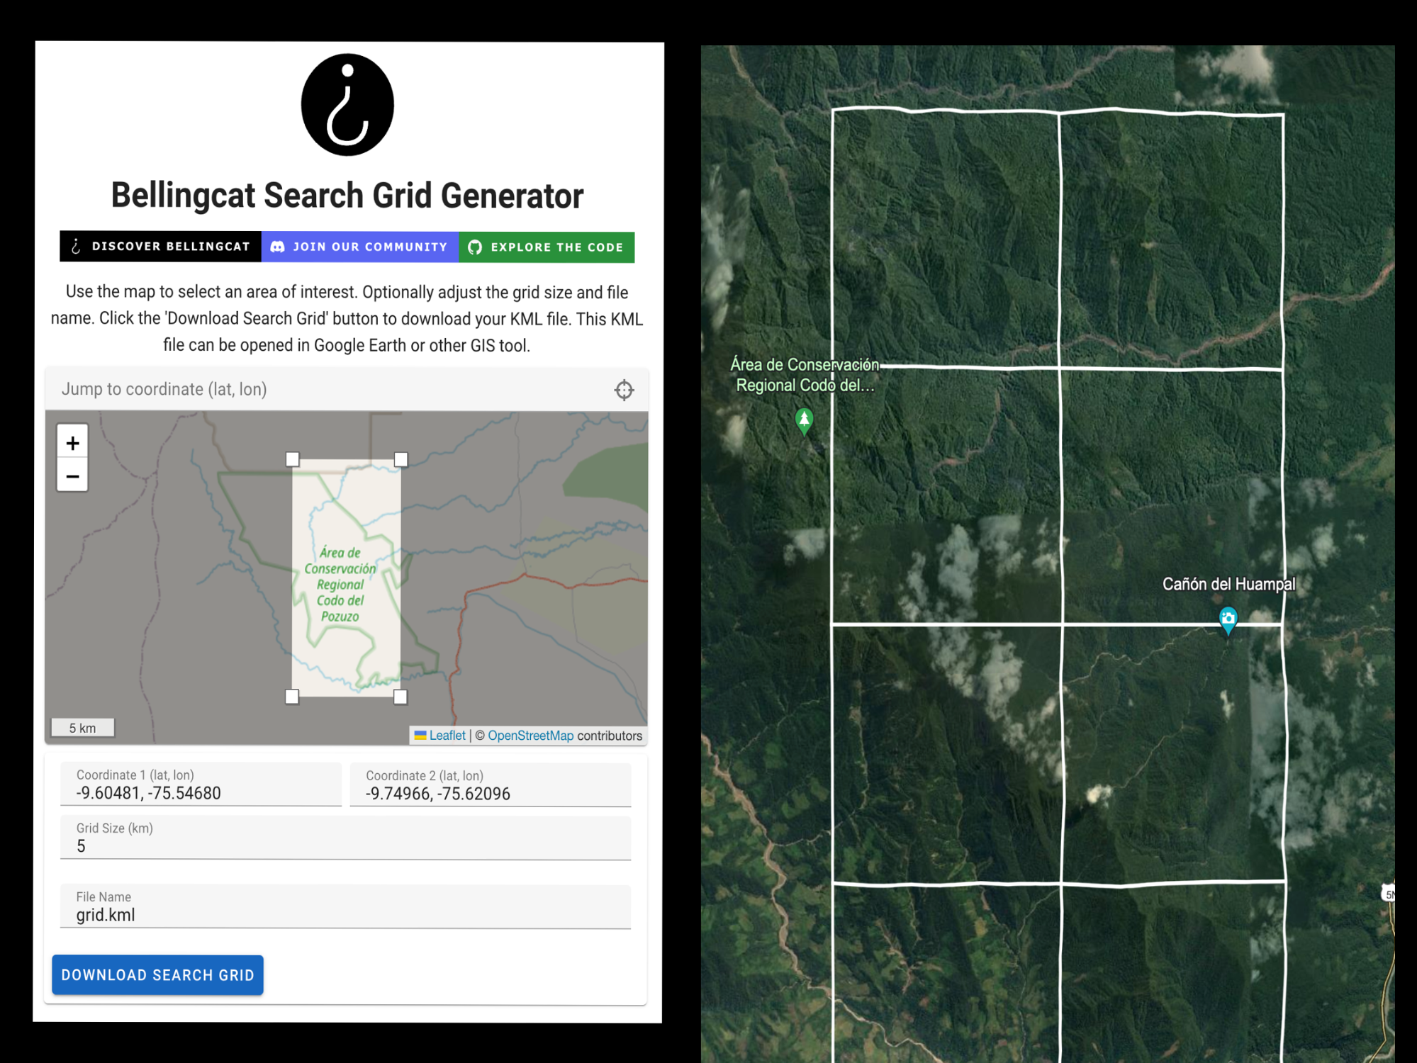Screen dimensions: 1417x1063
Task: Click the Área de Conservación label in Leaflet map
Action: pyautogui.click(x=340, y=585)
